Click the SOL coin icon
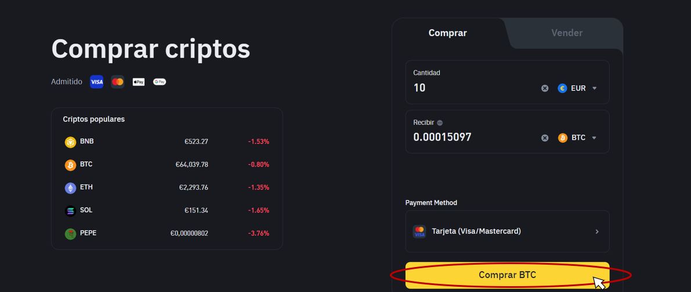 pos(70,211)
